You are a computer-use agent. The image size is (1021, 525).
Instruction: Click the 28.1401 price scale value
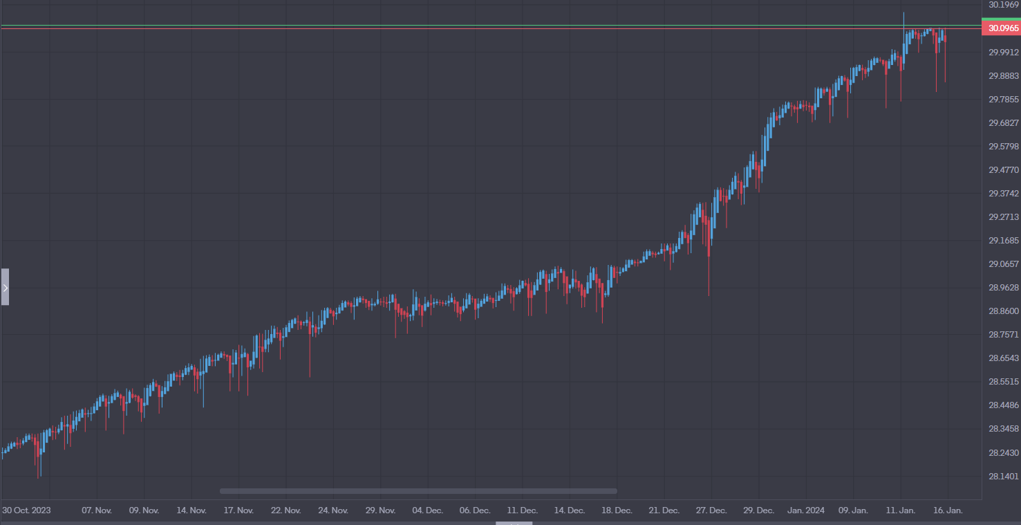[x=1004, y=476]
